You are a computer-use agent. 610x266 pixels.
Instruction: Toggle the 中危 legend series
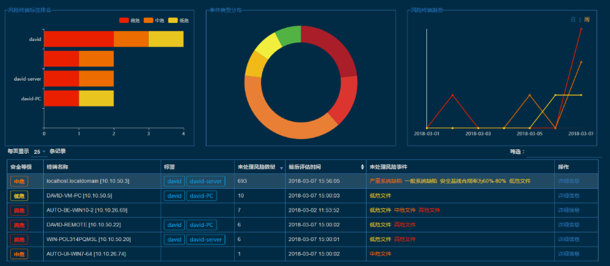point(153,20)
